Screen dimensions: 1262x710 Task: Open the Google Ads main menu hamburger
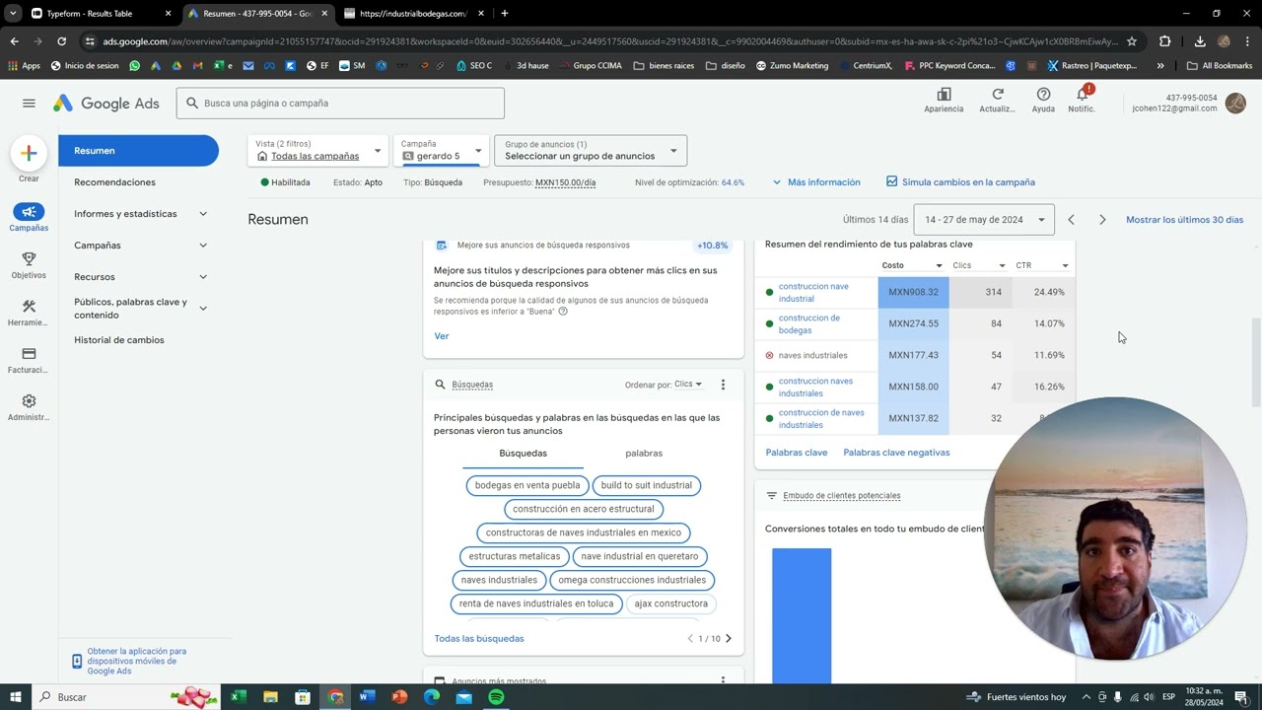(29, 104)
